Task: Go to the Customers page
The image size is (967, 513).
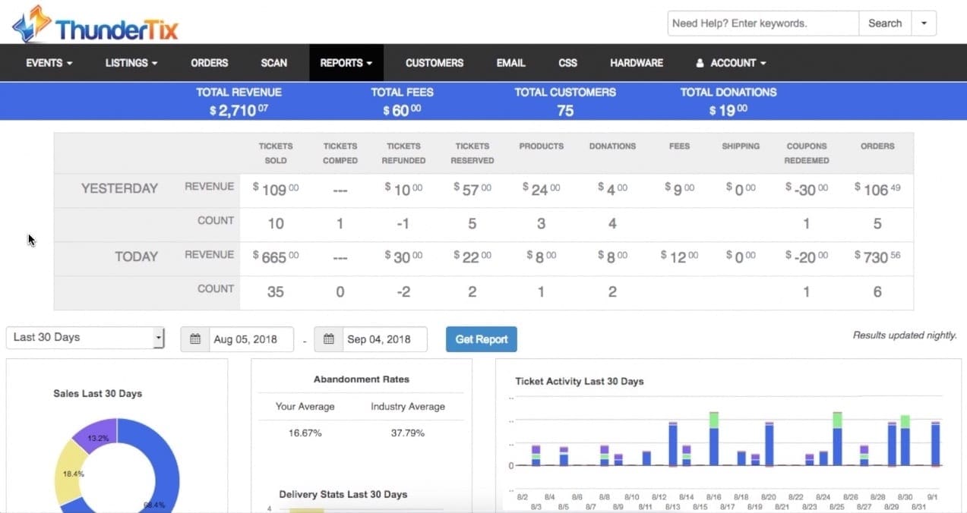Action: point(434,63)
